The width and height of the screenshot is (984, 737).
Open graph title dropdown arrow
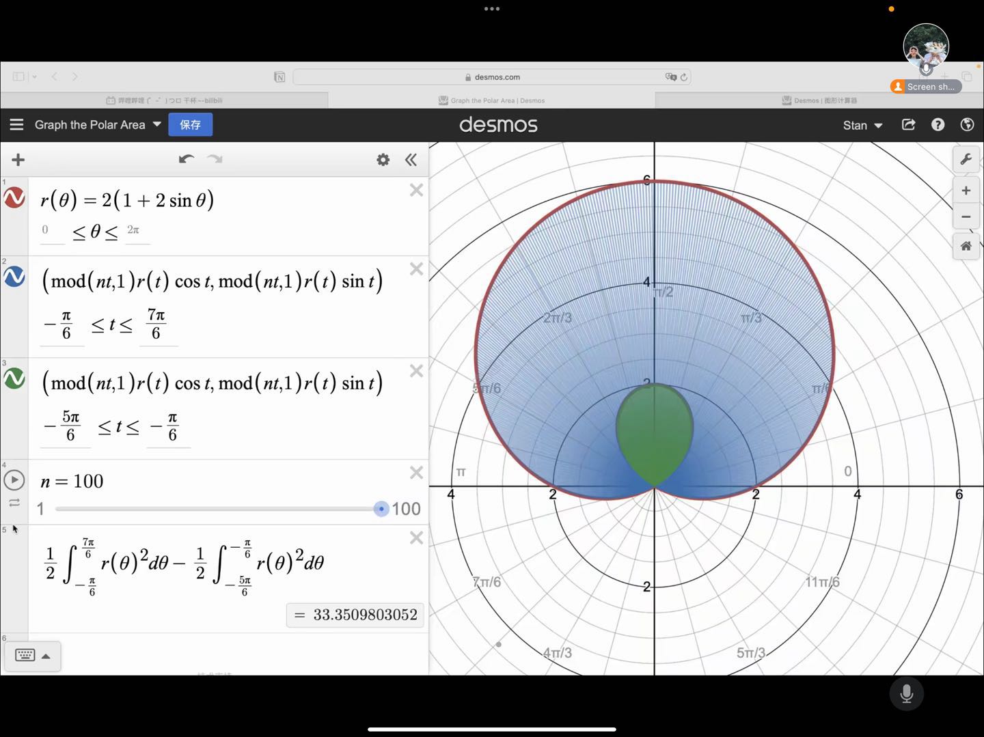click(156, 124)
